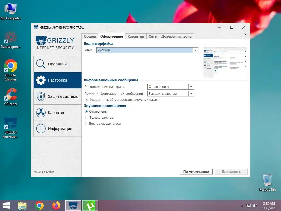Click the Вид интерфейса section heading
This screenshot has width=281, height=211.
[99, 44]
